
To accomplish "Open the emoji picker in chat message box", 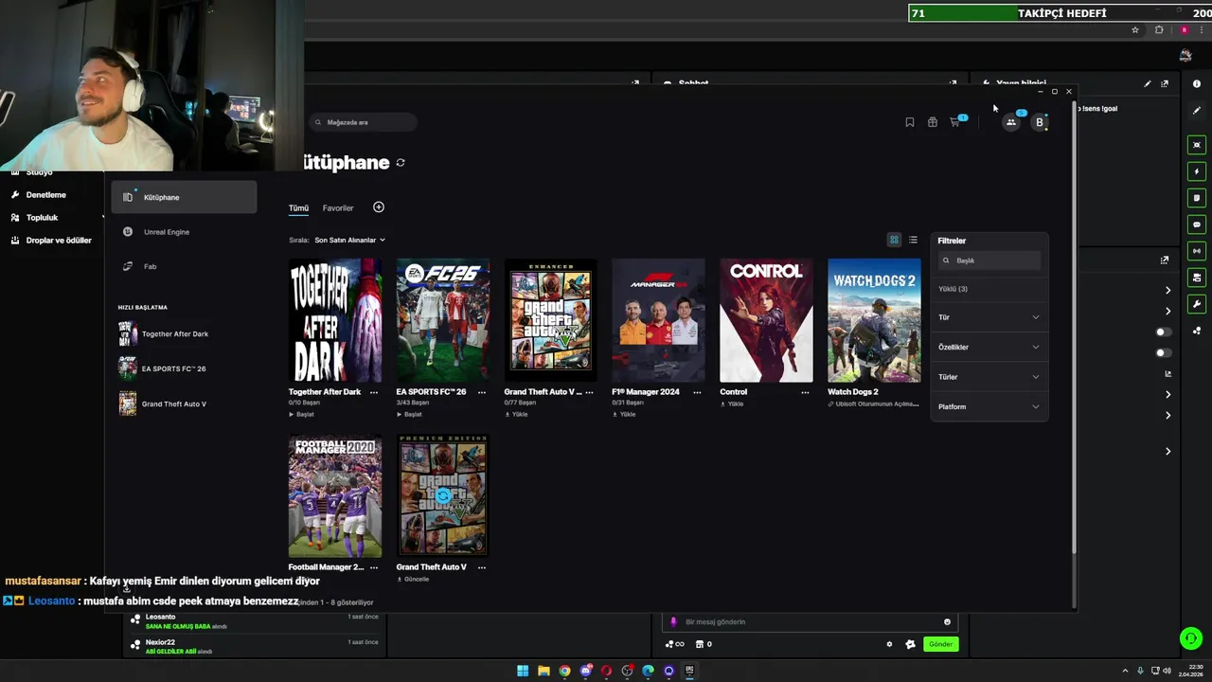I will 947,622.
